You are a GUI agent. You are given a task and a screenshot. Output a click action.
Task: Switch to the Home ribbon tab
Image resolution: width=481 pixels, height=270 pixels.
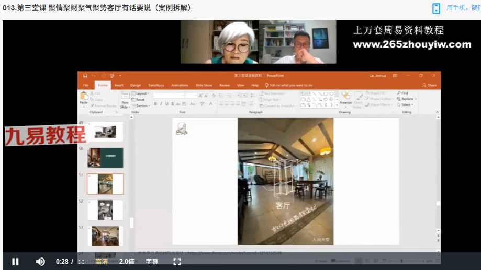[103, 85]
